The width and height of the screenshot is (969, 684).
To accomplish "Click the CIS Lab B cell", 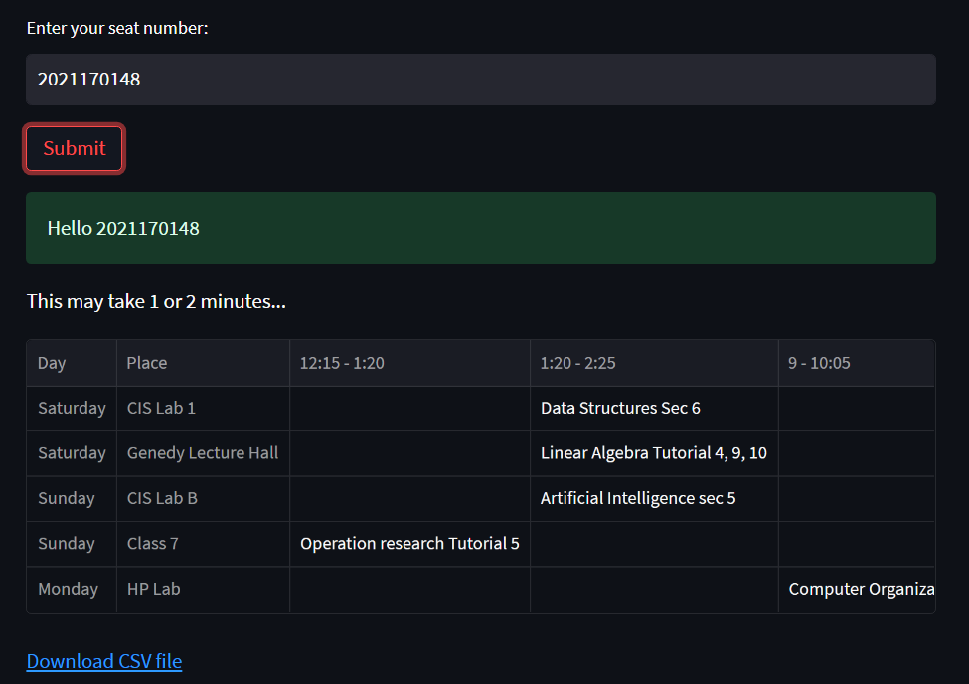I will [162, 498].
